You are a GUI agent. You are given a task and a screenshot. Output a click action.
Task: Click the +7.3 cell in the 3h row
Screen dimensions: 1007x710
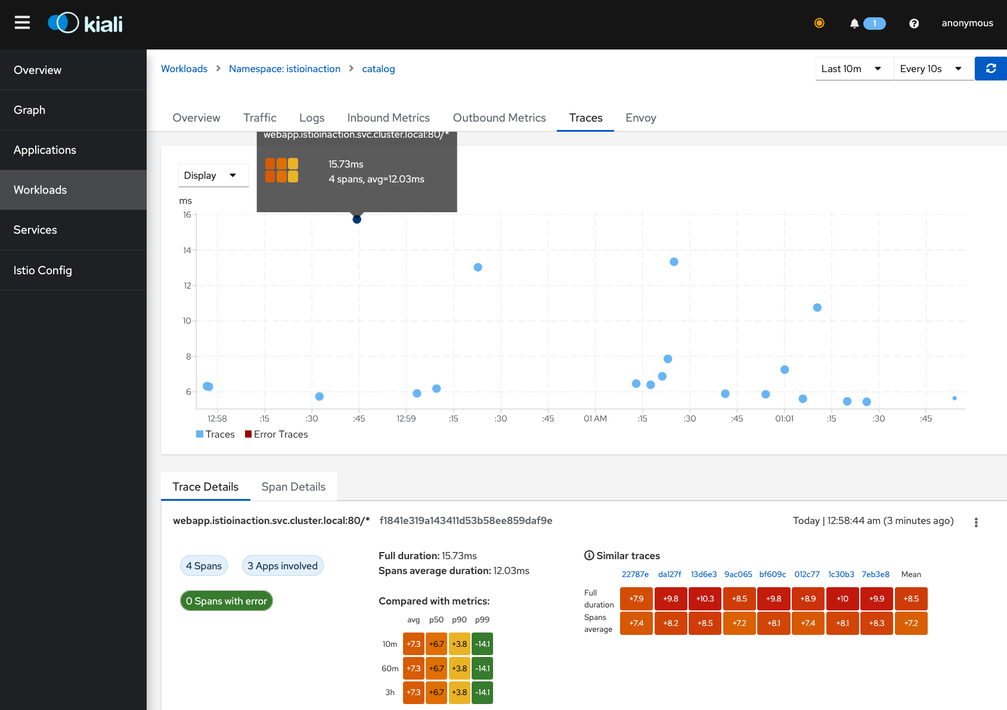[413, 692]
